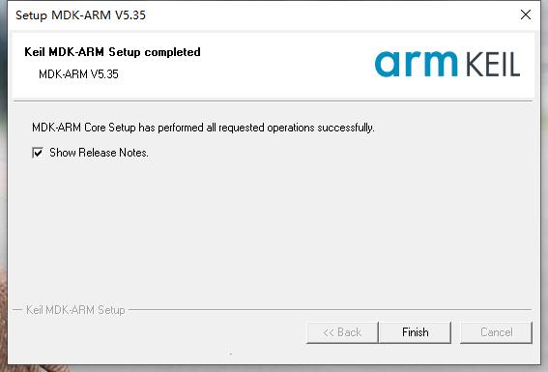Click the Finish button
Viewport: 548px width, 372px height.
point(415,332)
